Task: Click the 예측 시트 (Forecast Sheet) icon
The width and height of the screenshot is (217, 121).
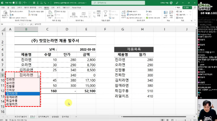Action: [x=171, y=14]
